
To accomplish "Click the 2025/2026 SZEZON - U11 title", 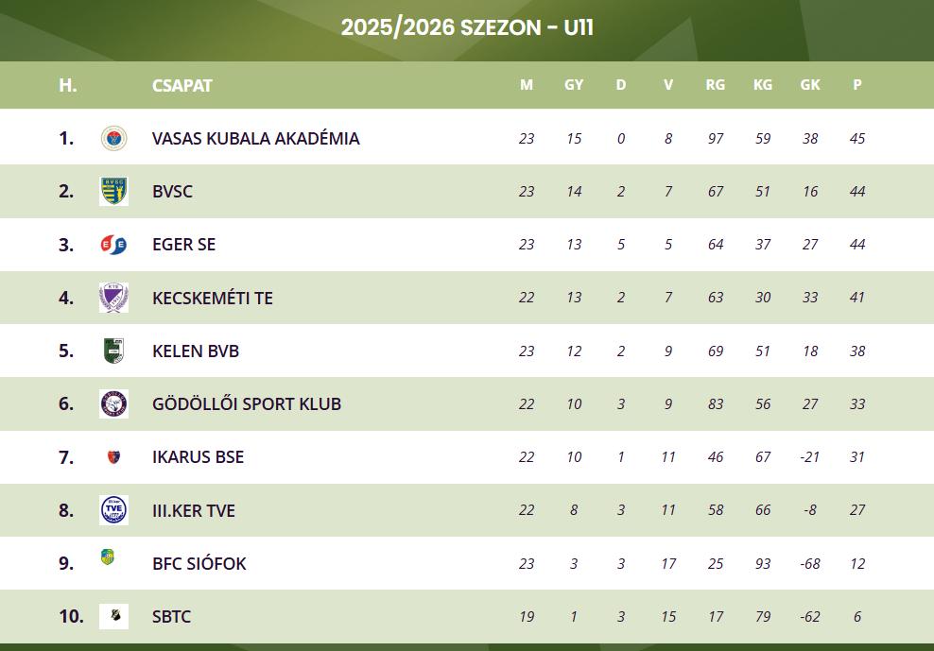I will [x=467, y=27].
